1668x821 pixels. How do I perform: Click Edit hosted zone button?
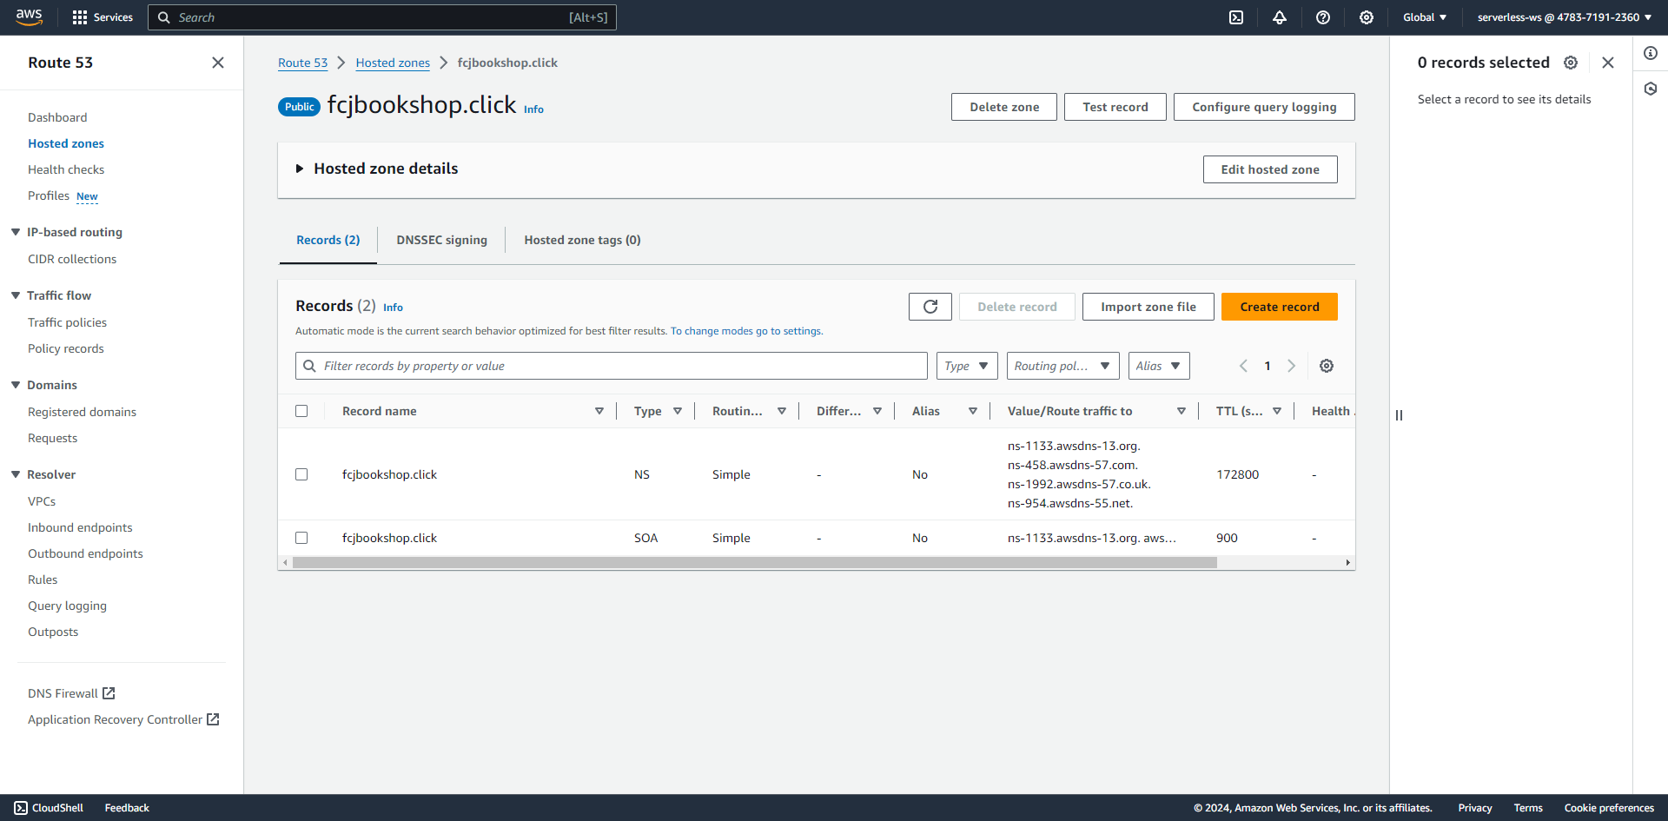point(1270,169)
